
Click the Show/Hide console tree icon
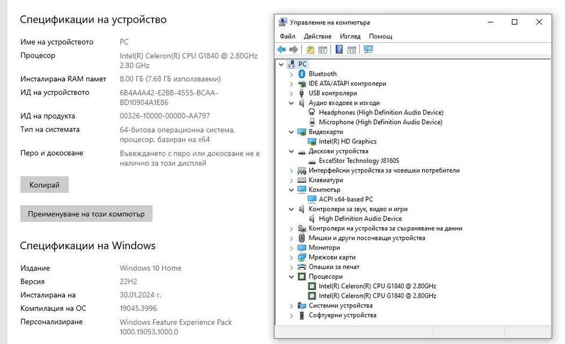click(x=323, y=49)
